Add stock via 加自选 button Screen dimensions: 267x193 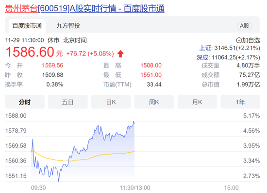[248, 40]
